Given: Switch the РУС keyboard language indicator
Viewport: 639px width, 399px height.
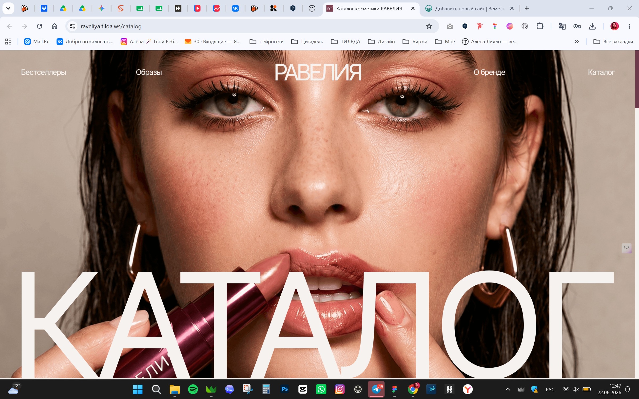Looking at the screenshot, I should [x=550, y=389].
